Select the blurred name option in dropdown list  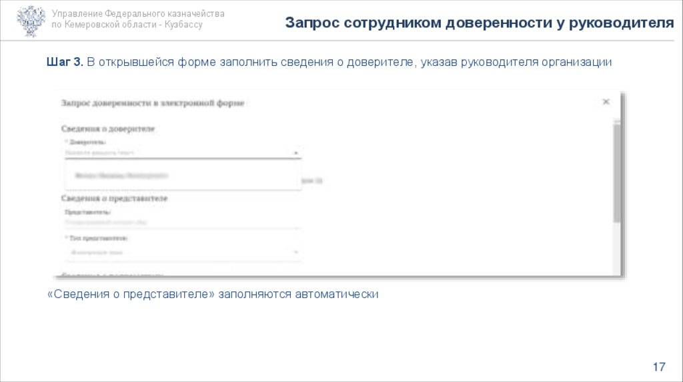point(121,176)
